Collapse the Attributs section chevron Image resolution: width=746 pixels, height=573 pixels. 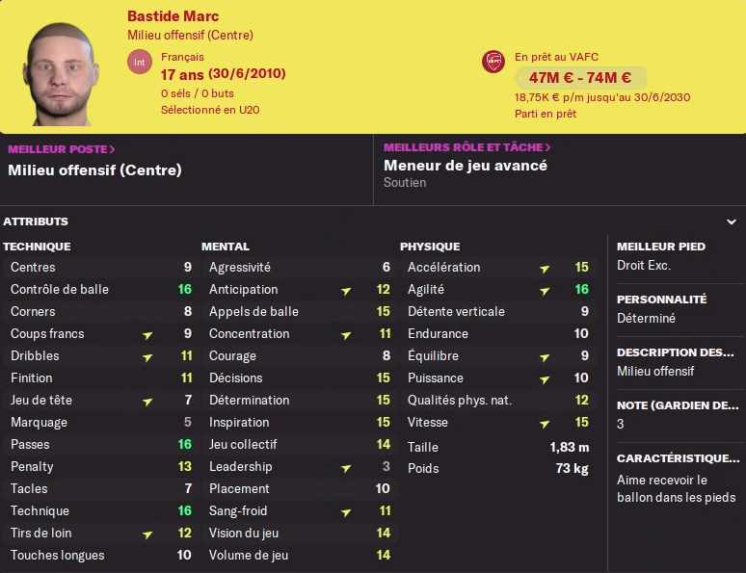[x=732, y=221]
